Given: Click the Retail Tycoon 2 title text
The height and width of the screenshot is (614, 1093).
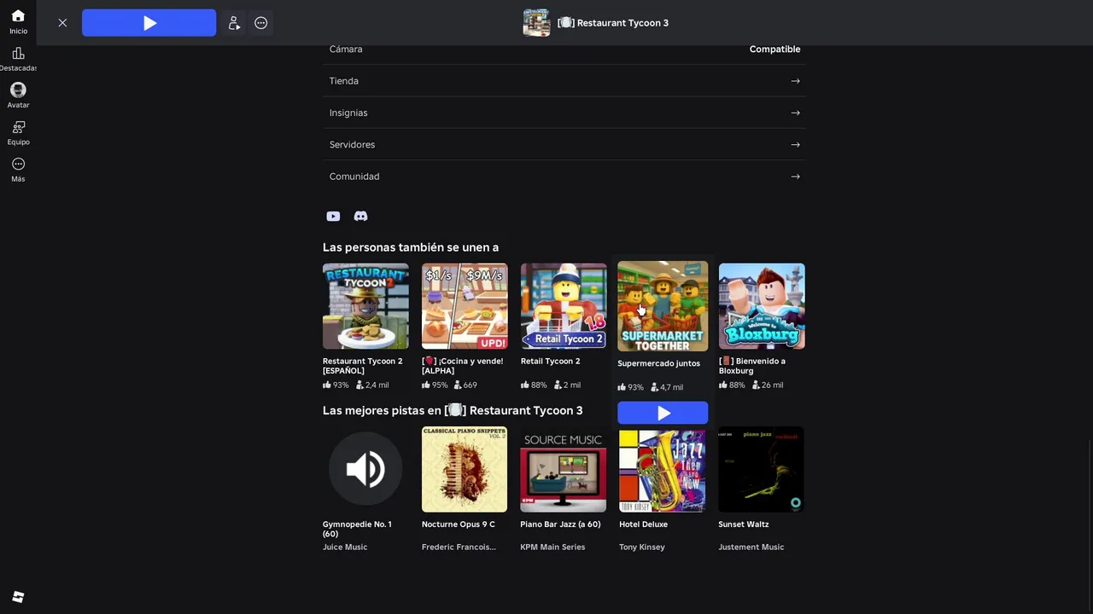Looking at the screenshot, I should click(x=550, y=362).
